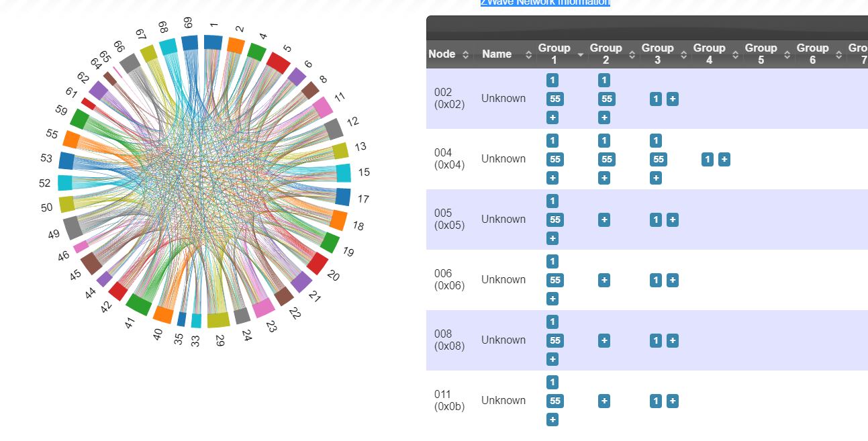Open the ZWave Network Information heading link
Viewport: 868px width, 441px height.
[545, 3]
